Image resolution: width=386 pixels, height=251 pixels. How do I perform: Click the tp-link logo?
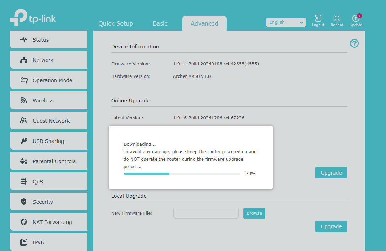[x=33, y=18]
